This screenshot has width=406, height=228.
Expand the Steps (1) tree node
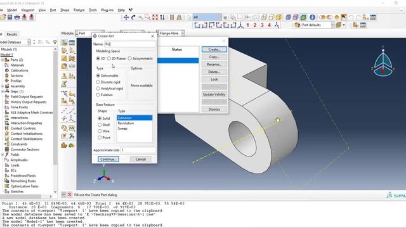[x=3, y=91]
